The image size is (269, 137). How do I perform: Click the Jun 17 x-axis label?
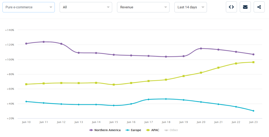tap(148, 122)
